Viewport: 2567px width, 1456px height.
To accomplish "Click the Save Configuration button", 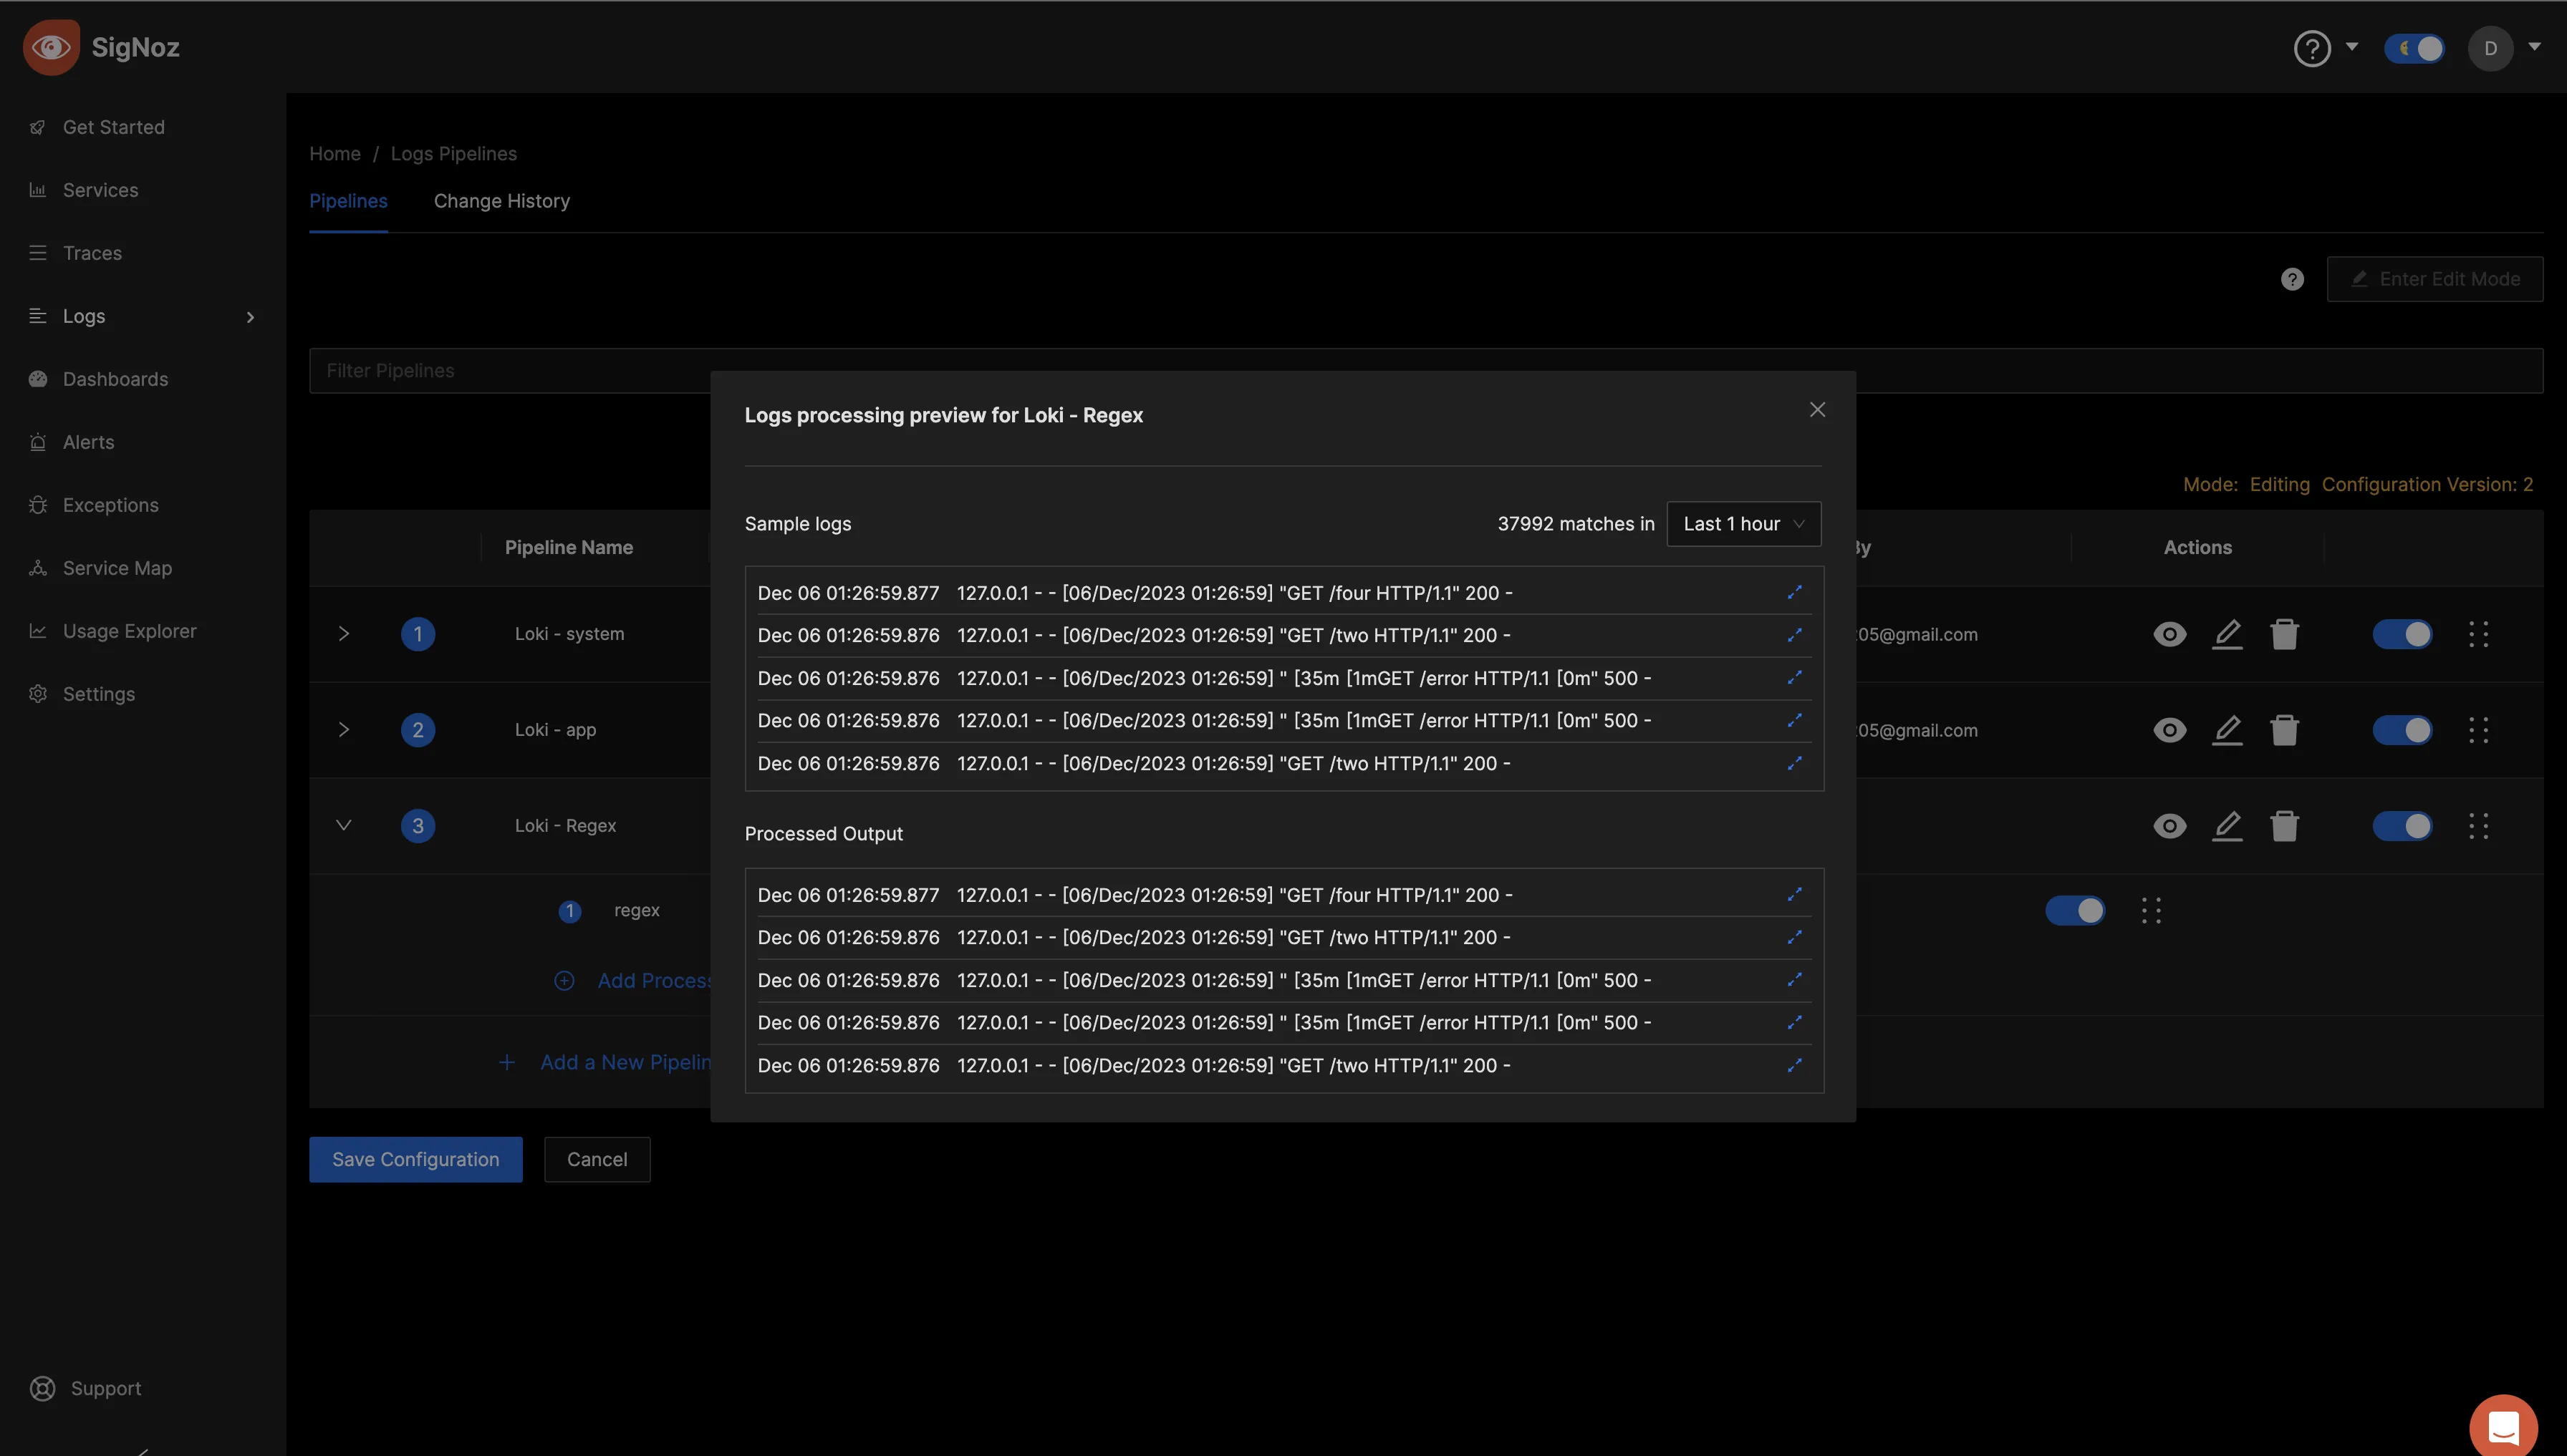I will pos(415,1159).
